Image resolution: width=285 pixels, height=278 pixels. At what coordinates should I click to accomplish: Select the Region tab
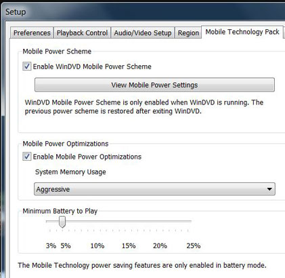tap(188, 33)
